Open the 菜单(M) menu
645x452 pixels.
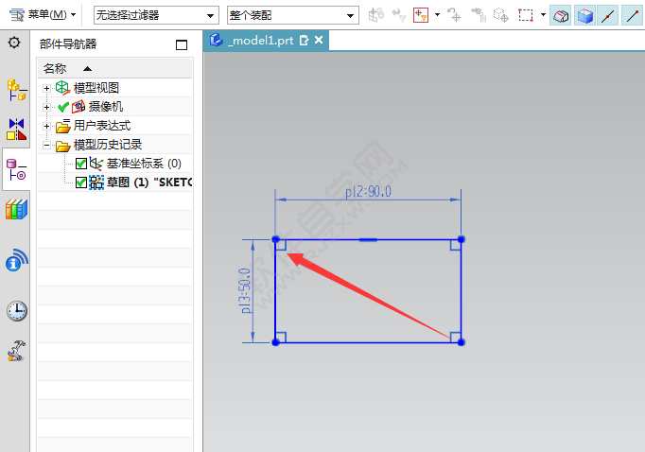(x=44, y=15)
